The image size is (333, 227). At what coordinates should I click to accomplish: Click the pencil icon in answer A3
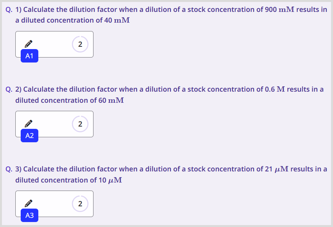click(x=29, y=203)
